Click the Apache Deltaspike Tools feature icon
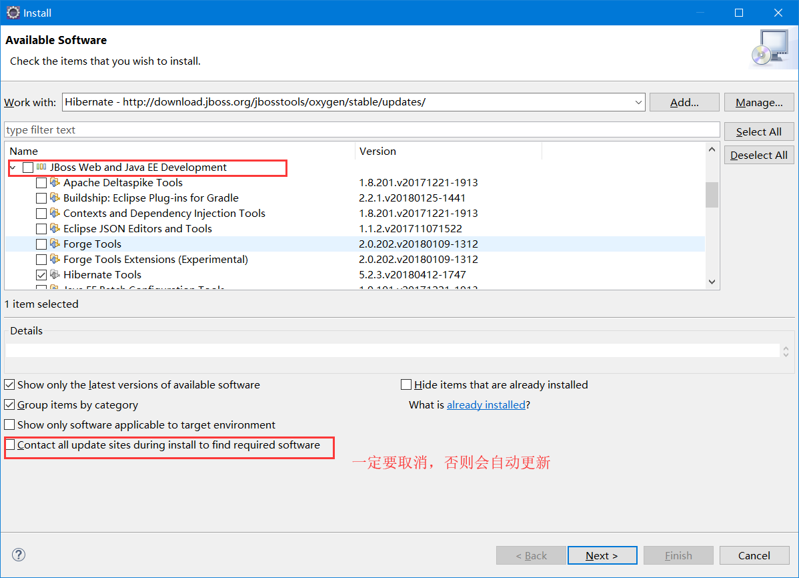Screen dimensions: 799x578 click(55, 182)
